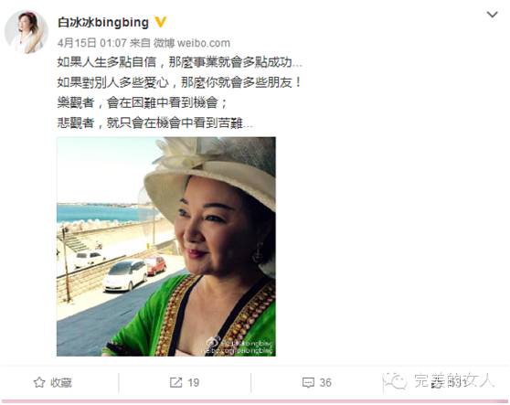Click the repost count 19
Viewport: 510px width, 405px height.
pyautogui.click(x=193, y=382)
